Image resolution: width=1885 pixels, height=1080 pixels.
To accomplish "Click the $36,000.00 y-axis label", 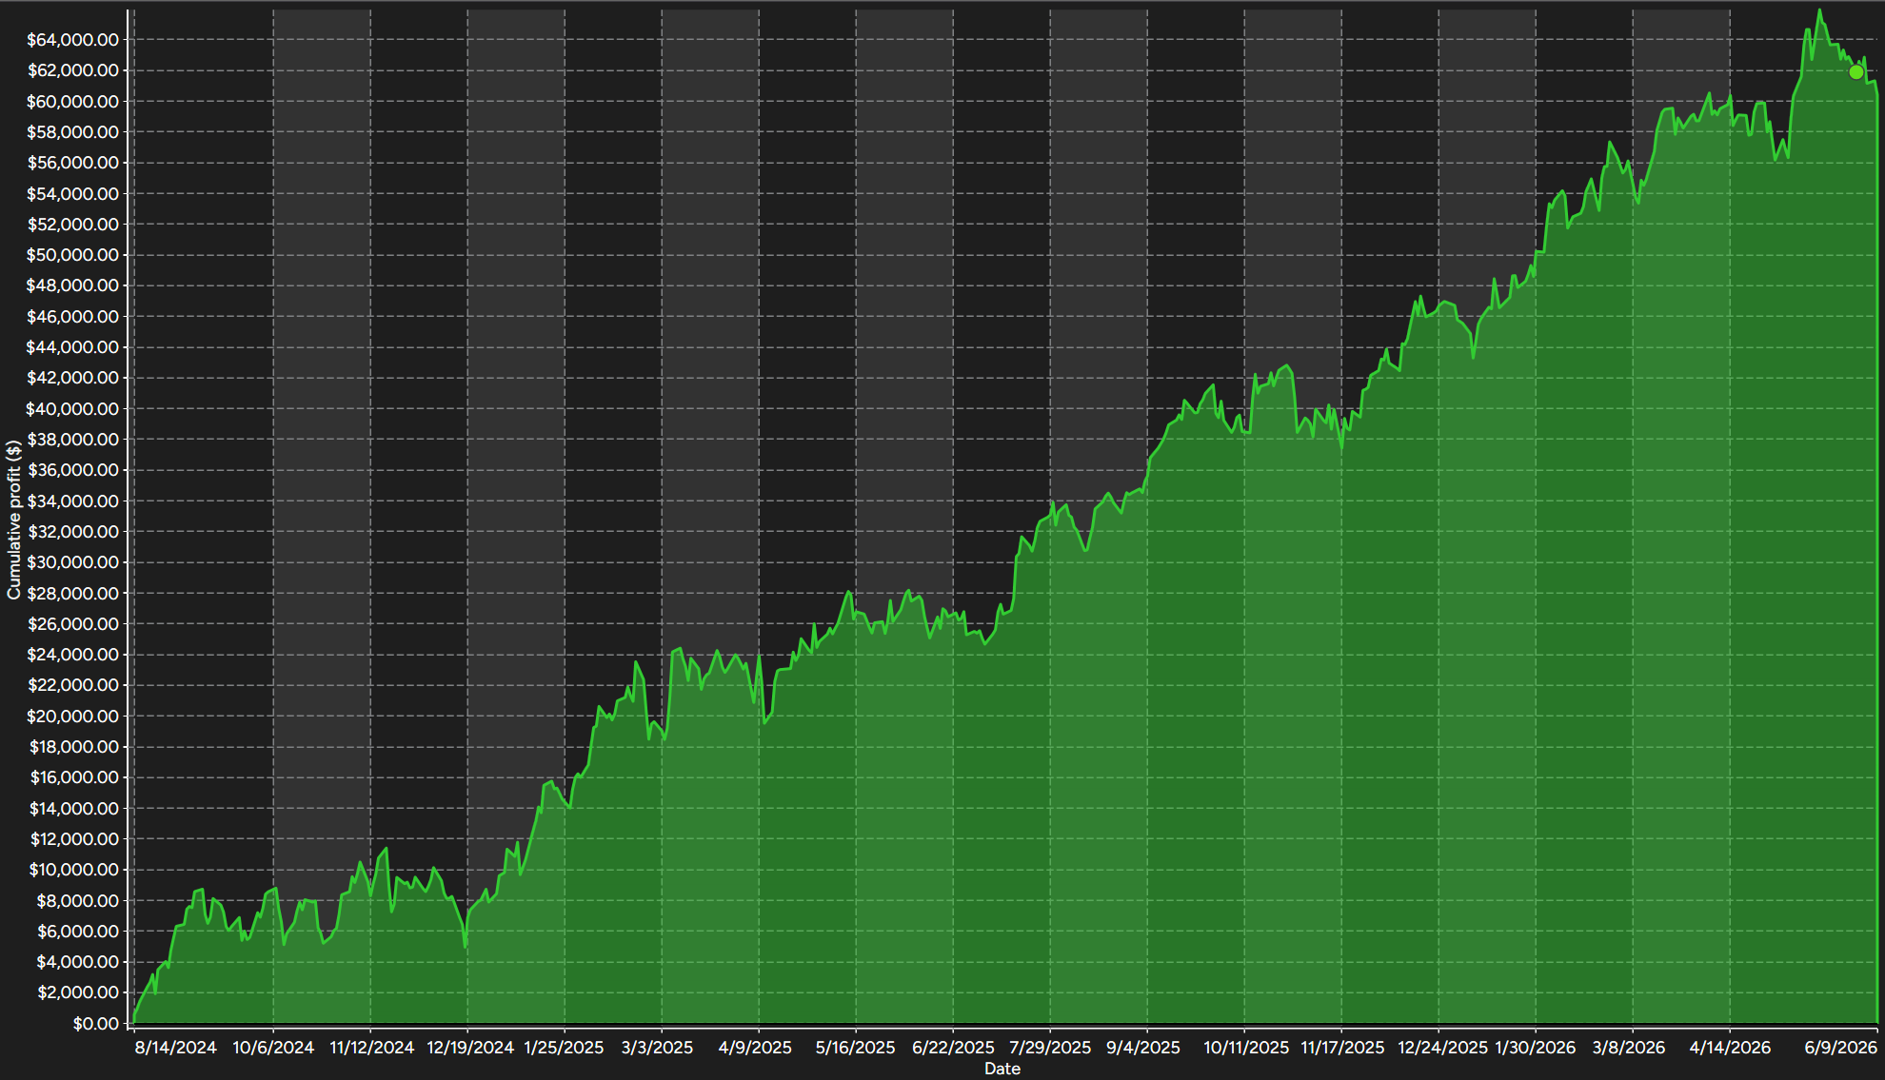I will (x=73, y=470).
